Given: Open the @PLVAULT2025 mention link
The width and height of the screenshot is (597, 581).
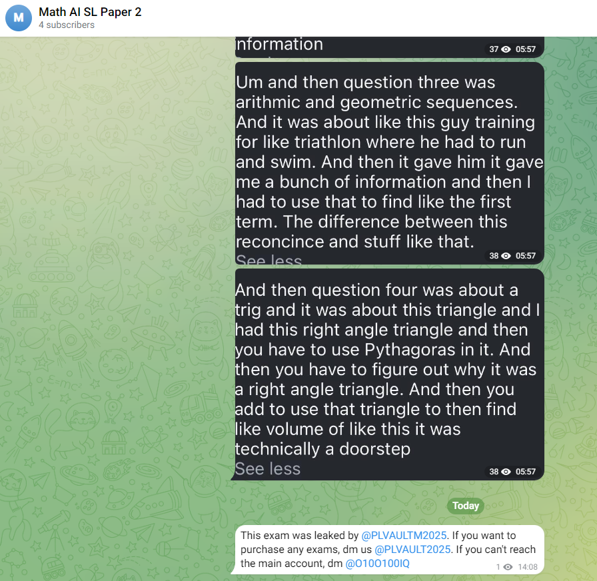Looking at the screenshot, I should click(412, 550).
